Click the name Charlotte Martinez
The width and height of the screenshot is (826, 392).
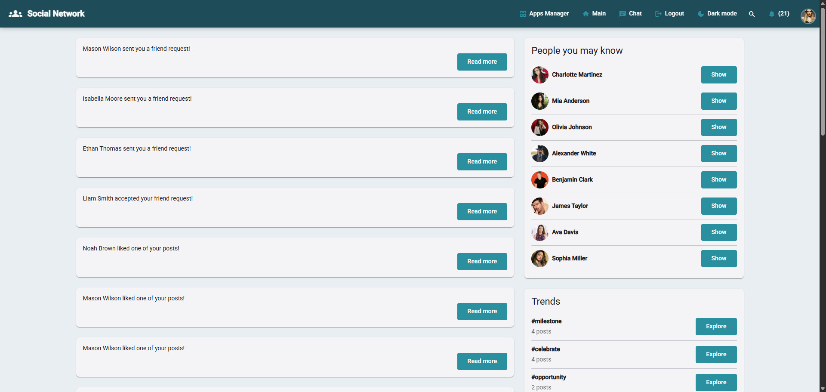pos(577,74)
